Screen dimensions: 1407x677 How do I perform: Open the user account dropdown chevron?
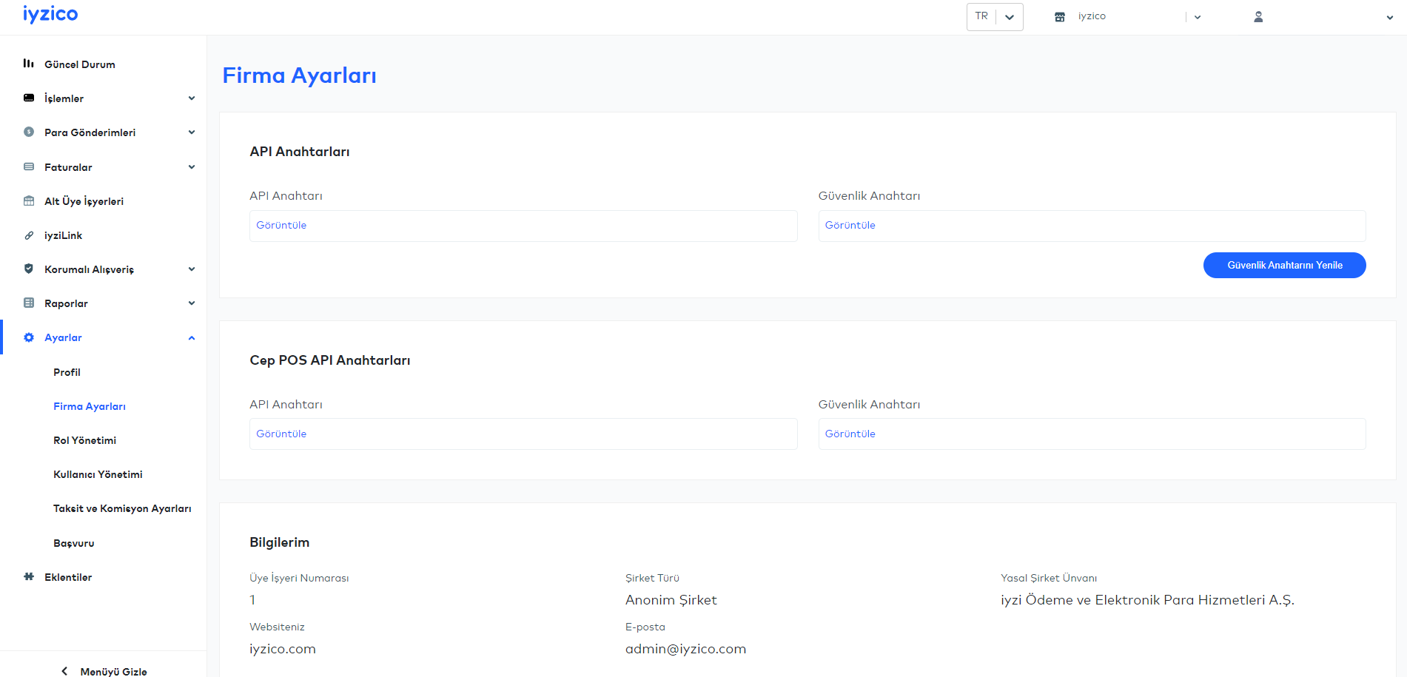(1389, 18)
